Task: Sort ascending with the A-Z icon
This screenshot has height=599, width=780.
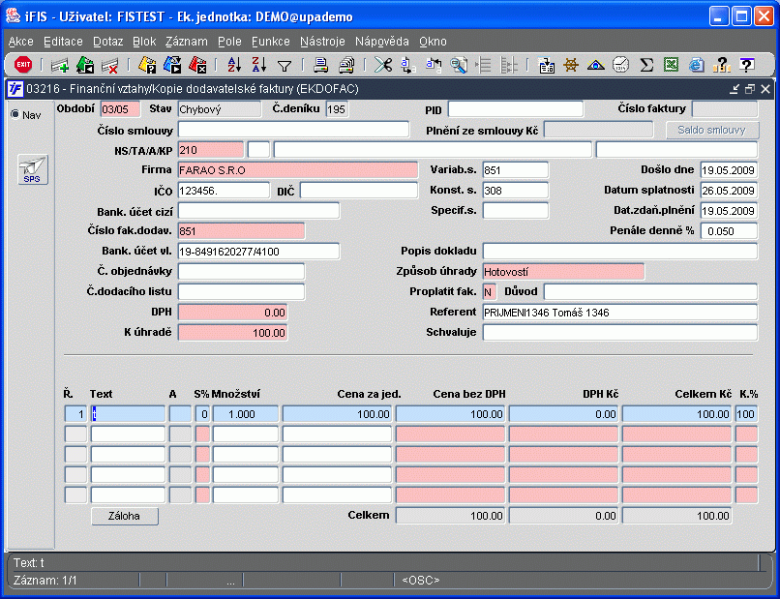Action: (x=234, y=65)
